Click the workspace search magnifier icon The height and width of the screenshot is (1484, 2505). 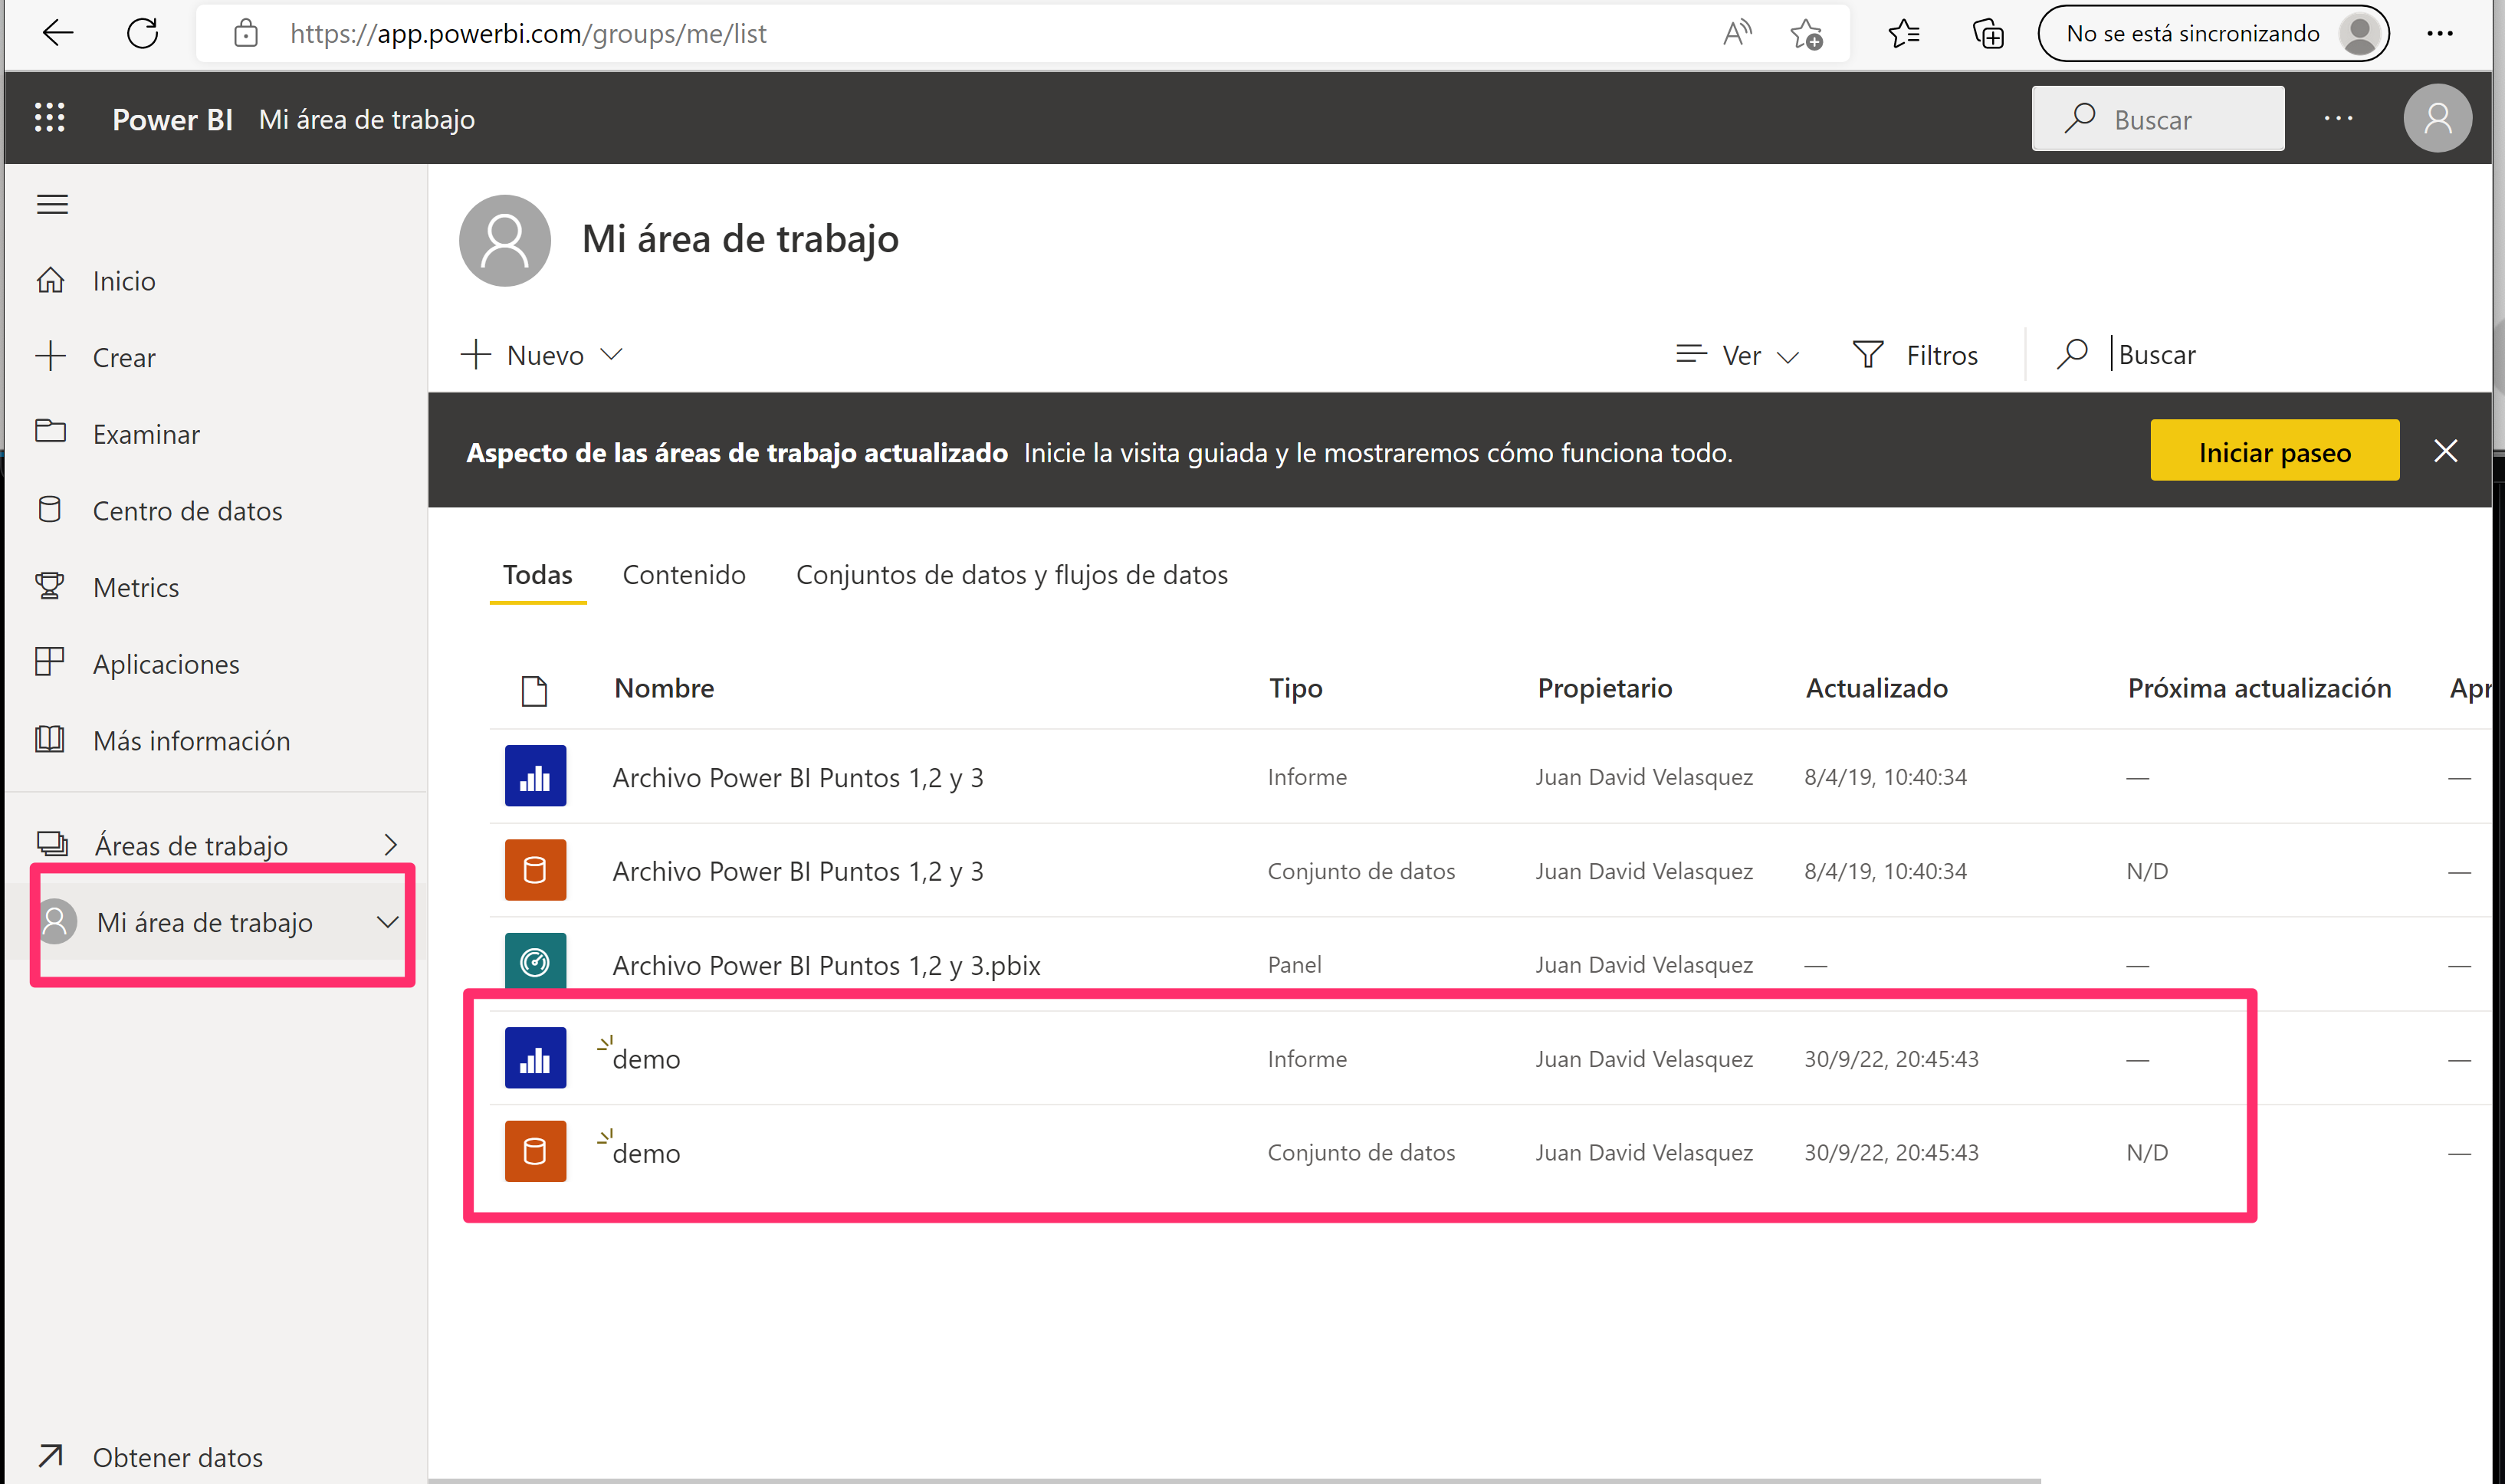pyautogui.click(x=2072, y=354)
